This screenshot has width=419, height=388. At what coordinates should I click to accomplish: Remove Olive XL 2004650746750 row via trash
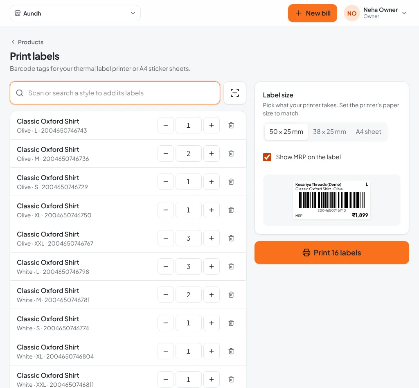[231, 210]
